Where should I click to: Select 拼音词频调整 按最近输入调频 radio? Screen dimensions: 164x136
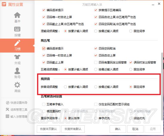pos(96,87)
